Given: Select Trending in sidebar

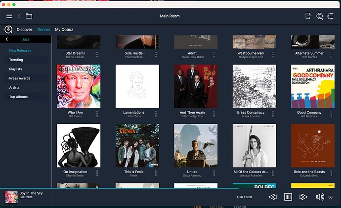Looking at the screenshot, I should click(26, 60).
